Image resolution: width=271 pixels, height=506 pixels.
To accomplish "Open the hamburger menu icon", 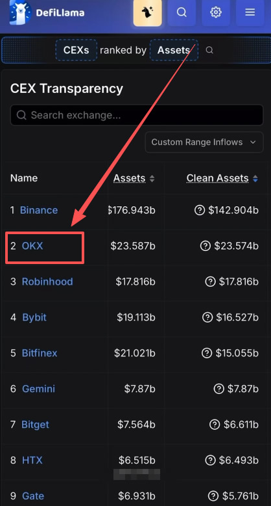I will [x=250, y=12].
